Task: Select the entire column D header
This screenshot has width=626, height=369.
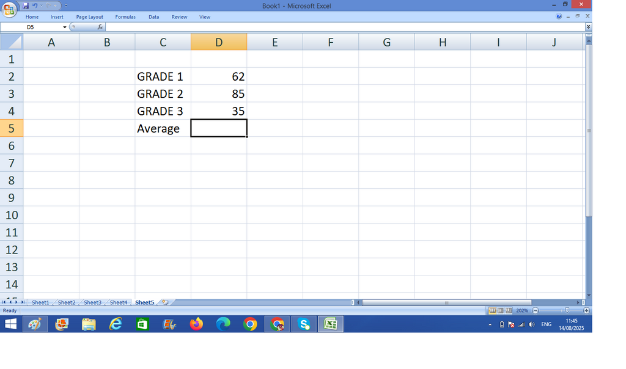Action: tap(219, 42)
